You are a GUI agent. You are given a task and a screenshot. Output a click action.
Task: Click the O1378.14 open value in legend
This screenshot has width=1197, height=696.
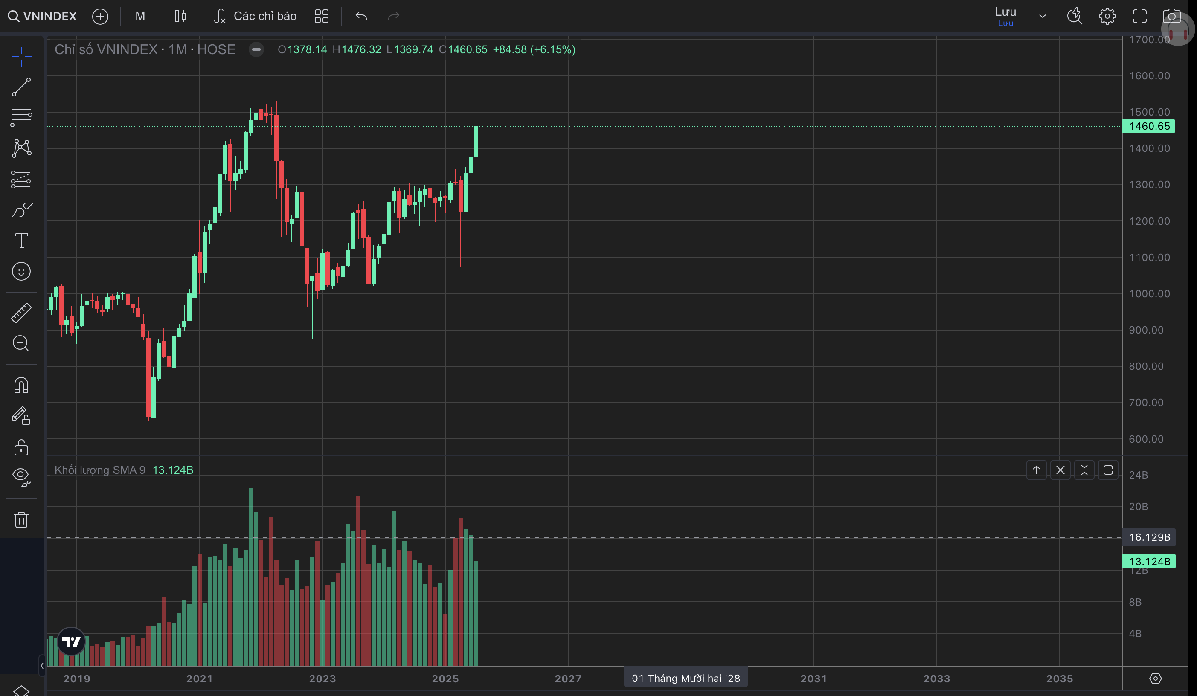click(302, 49)
